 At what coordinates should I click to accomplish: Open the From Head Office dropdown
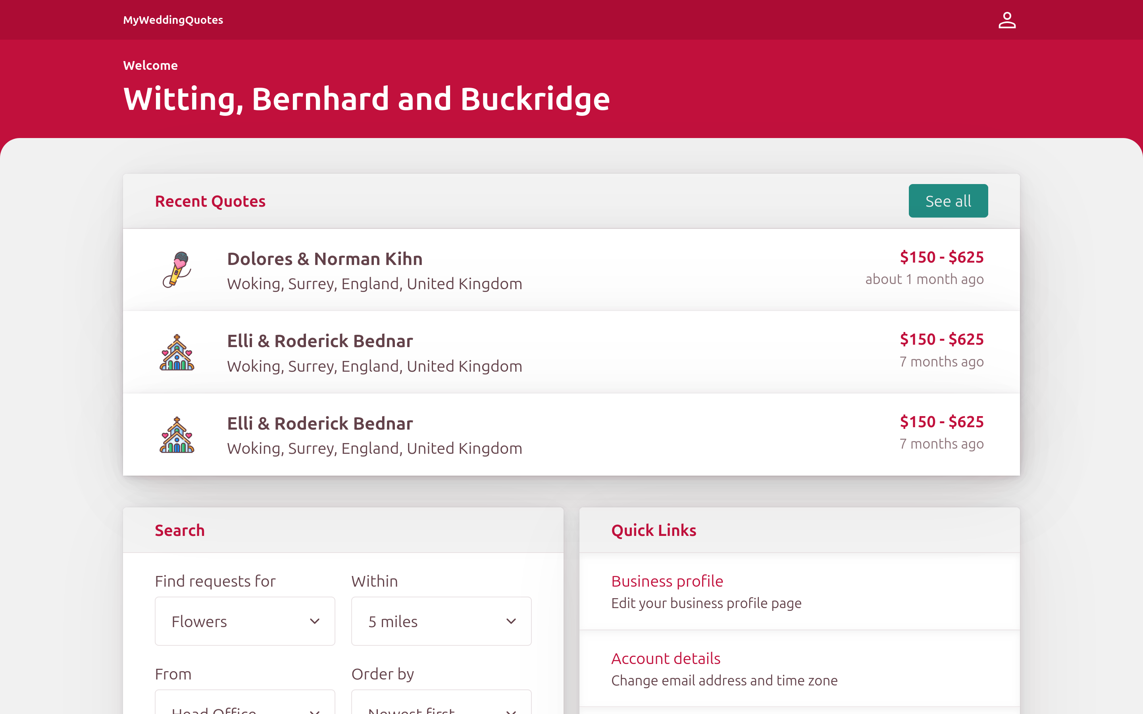(x=244, y=702)
